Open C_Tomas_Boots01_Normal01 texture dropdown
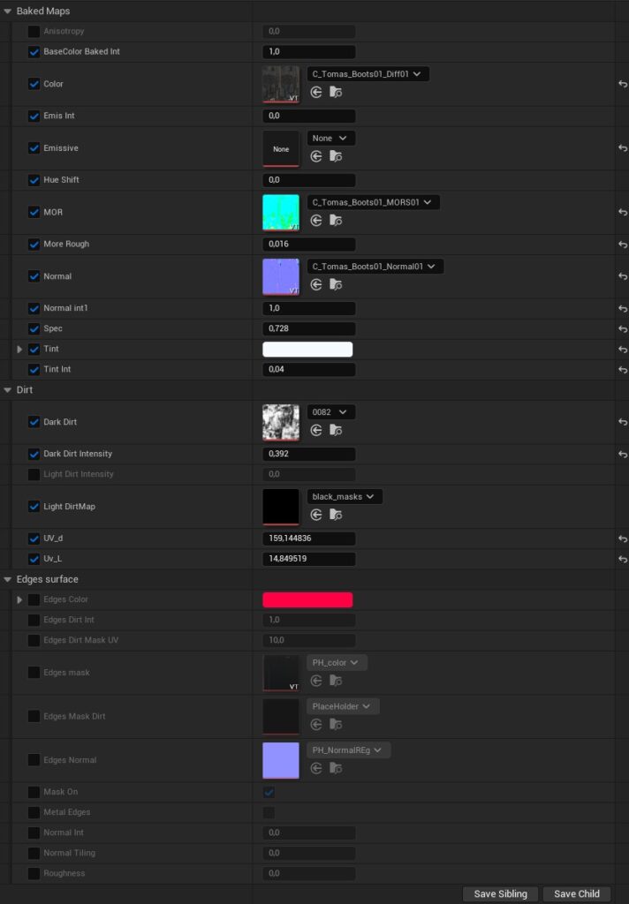The width and height of the screenshot is (629, 904). click(375, 267)
